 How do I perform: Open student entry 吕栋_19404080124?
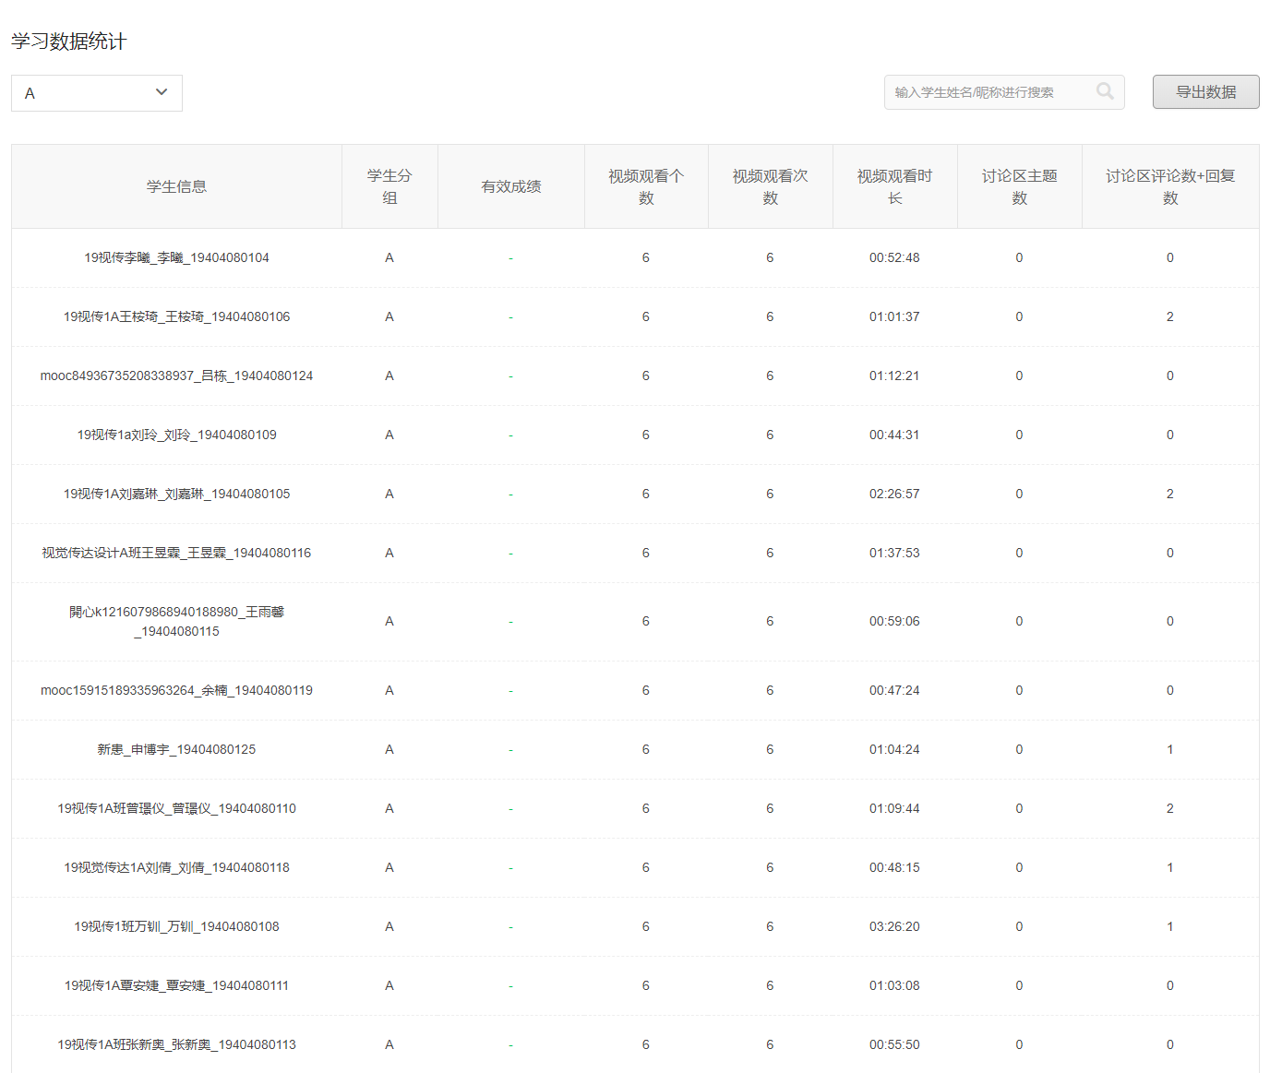(176, 376)
